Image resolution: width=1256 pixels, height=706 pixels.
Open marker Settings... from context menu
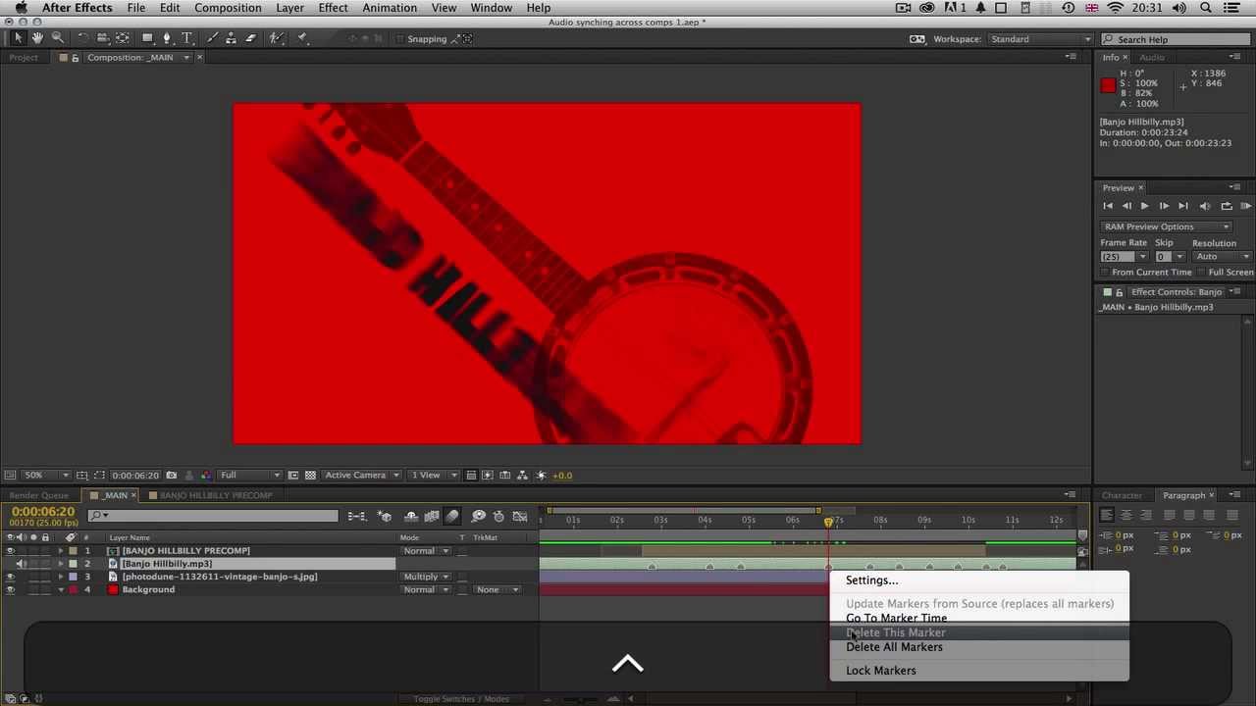point(872,580)
